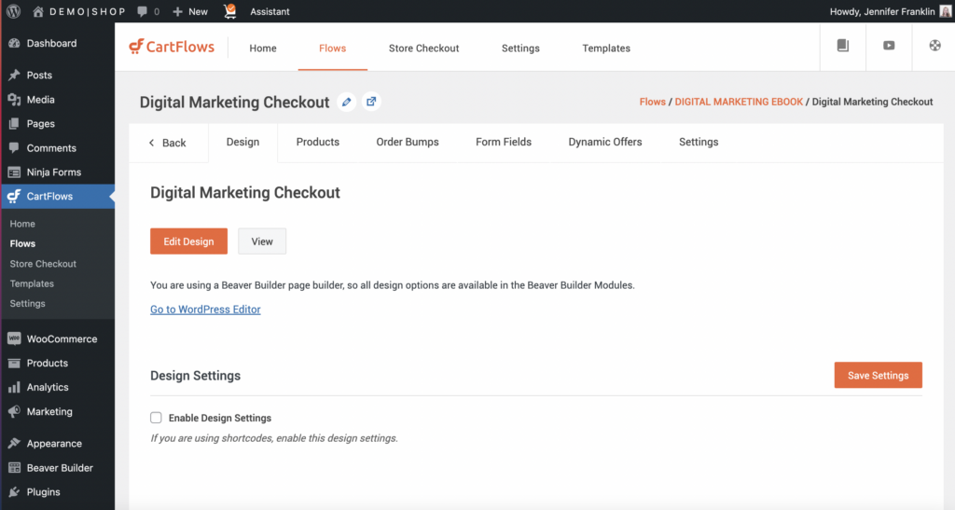Image resolution: width=955 pixels, height=510 pixels.
Task: Open the comments bubble in admin bar
Action: [x=143, y=11]
